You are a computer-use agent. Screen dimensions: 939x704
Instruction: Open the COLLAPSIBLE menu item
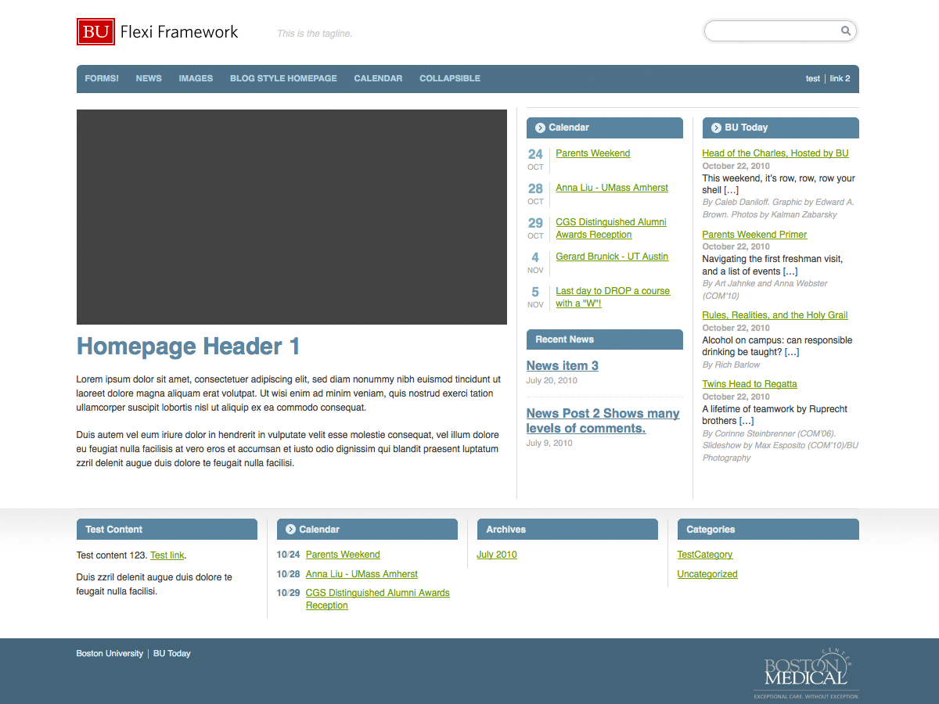(450, 78)
